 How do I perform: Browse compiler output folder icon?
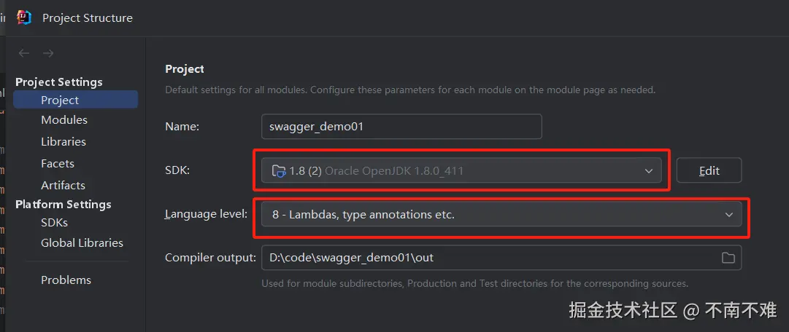tap(728, 258)
